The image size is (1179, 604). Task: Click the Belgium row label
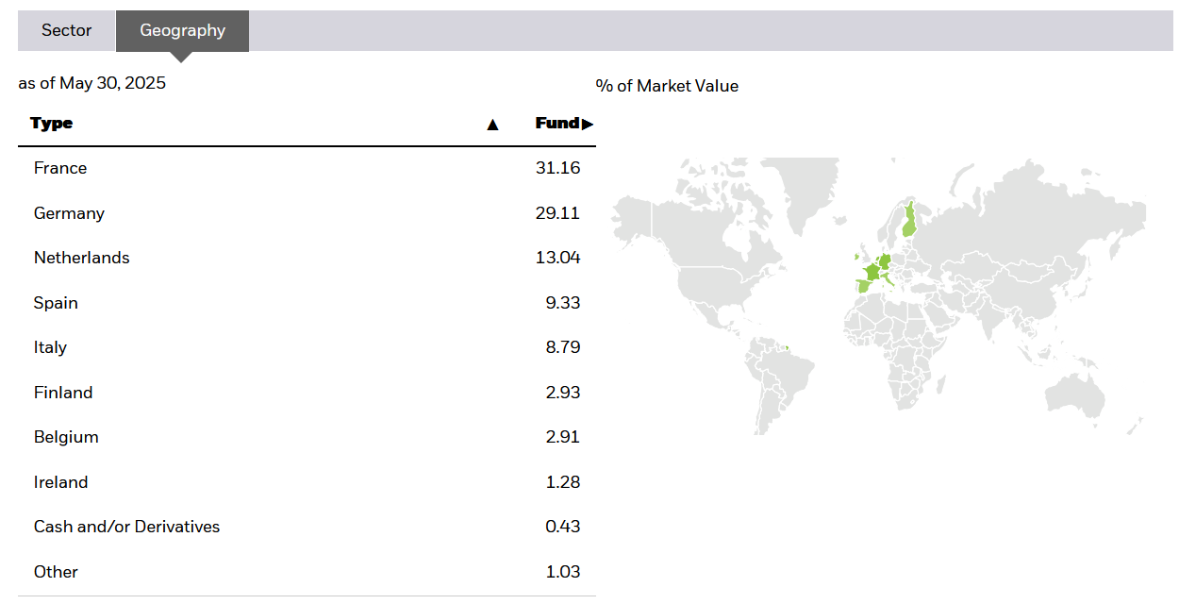66,437
